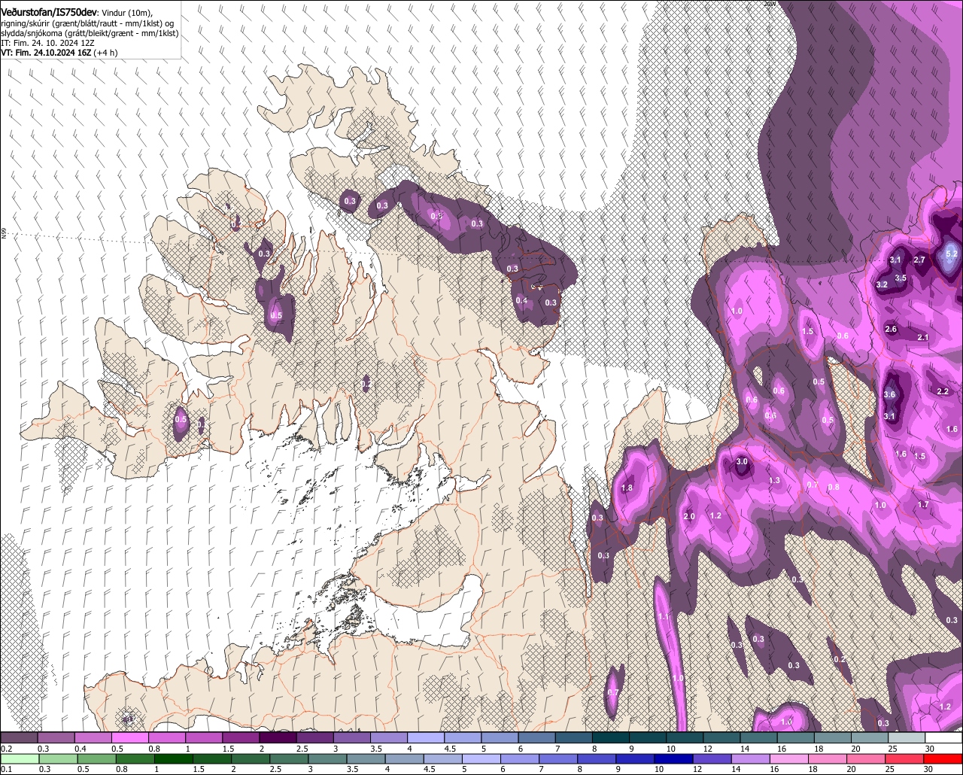
Task: Click the '5.2' precipitation value on the map
Action: [951, 254]
